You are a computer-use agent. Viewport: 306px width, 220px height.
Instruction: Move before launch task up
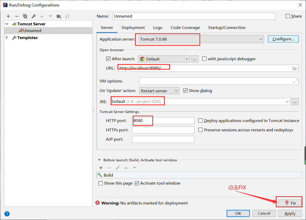point(126,168)
